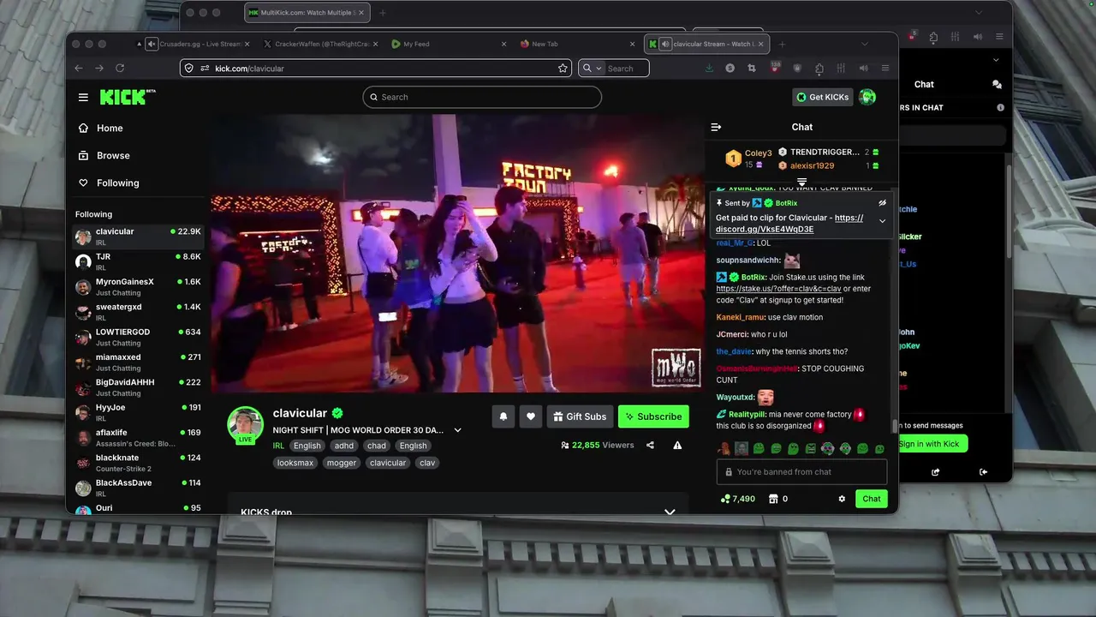1096x617 pixels.
Task: Click info icon beside users-in-chat in MultiKick
Action: [x=1000, y=107]
